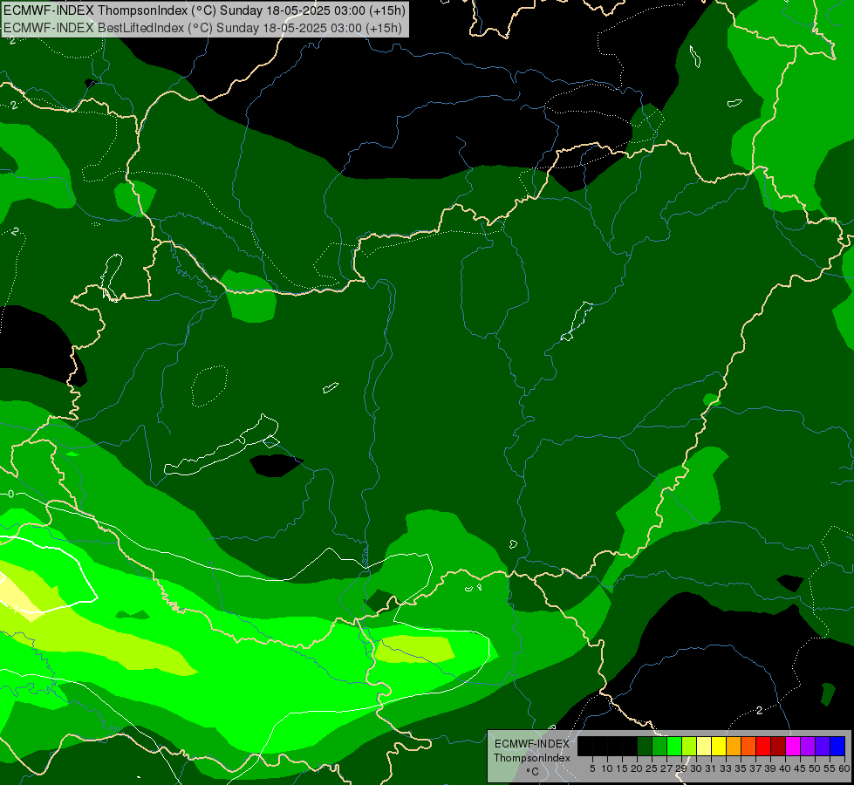Click legend scale value 5

point(592,768)
